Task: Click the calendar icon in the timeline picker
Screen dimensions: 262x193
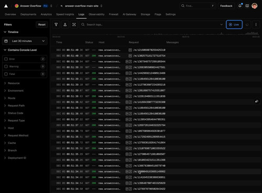Action: click(x=6, y=41)
